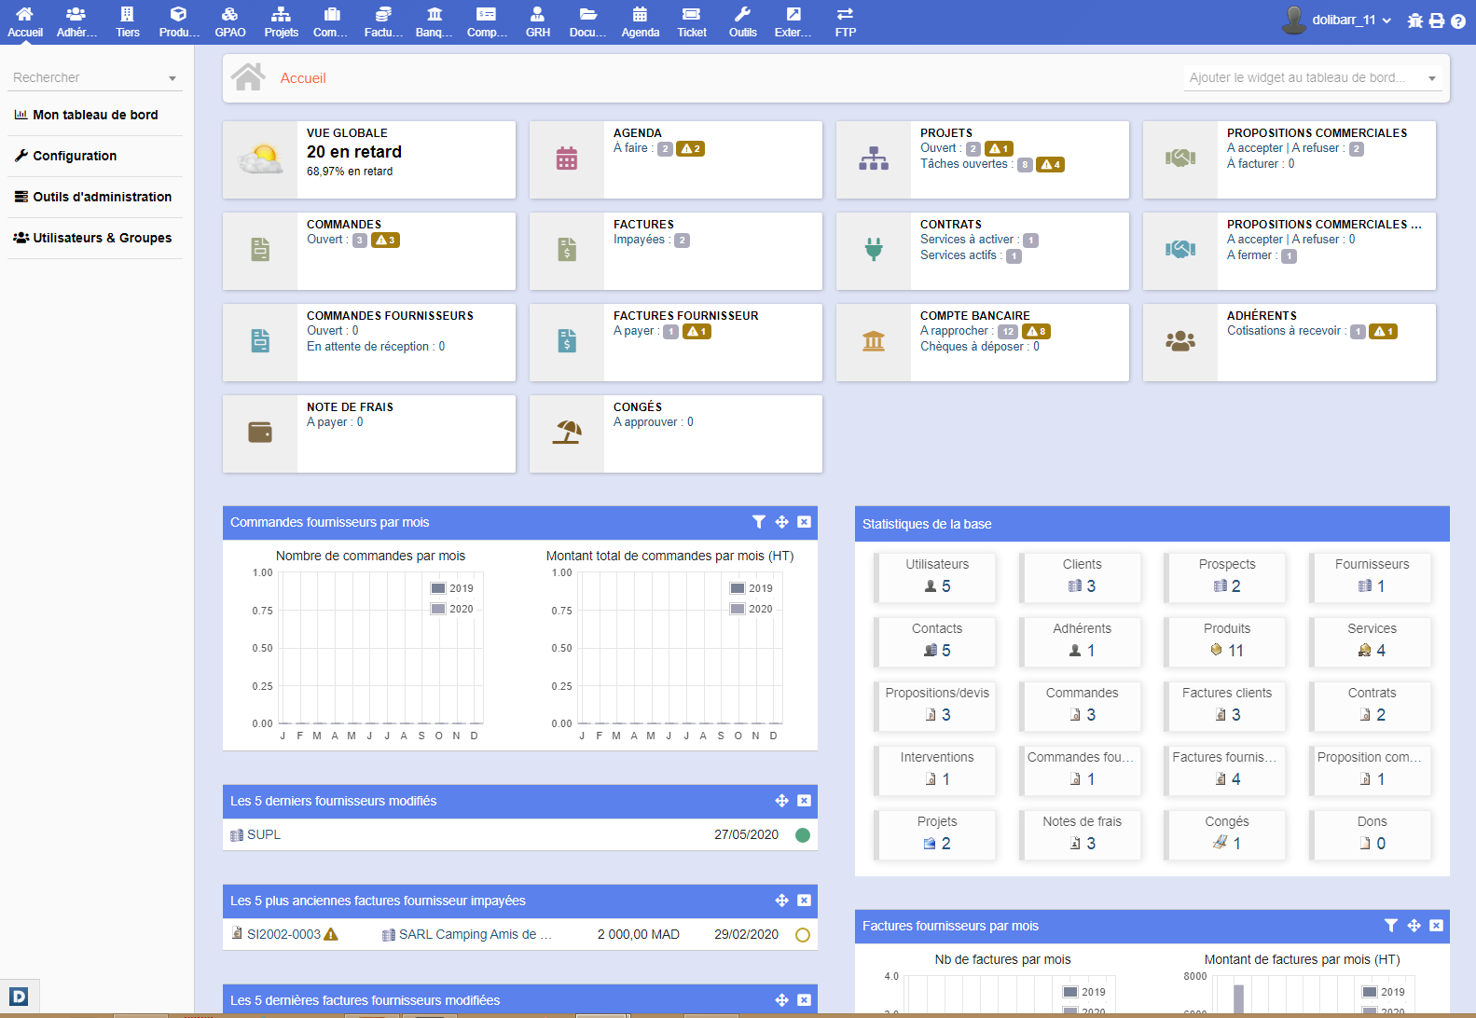
Task: Open Configuration in the left sidebar
Action: coord(75,156)
